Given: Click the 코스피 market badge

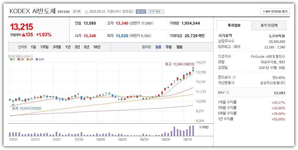Looking at the screenshot, I should [x=77, y=12].
